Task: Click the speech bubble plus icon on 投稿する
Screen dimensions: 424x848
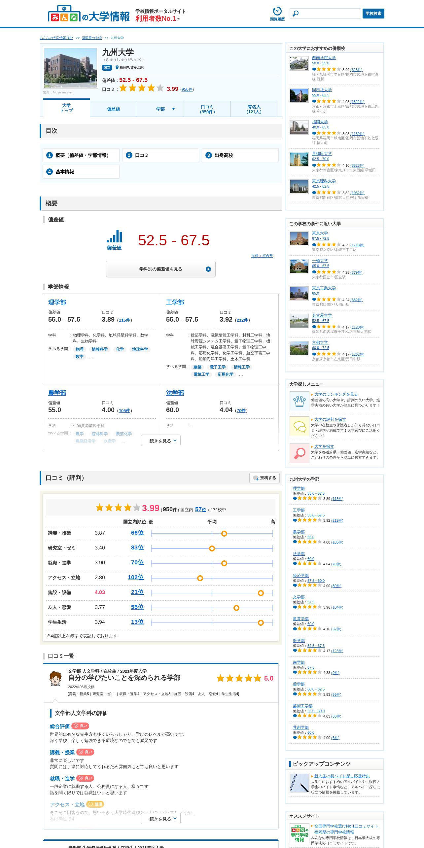Action: coord(256,478)
